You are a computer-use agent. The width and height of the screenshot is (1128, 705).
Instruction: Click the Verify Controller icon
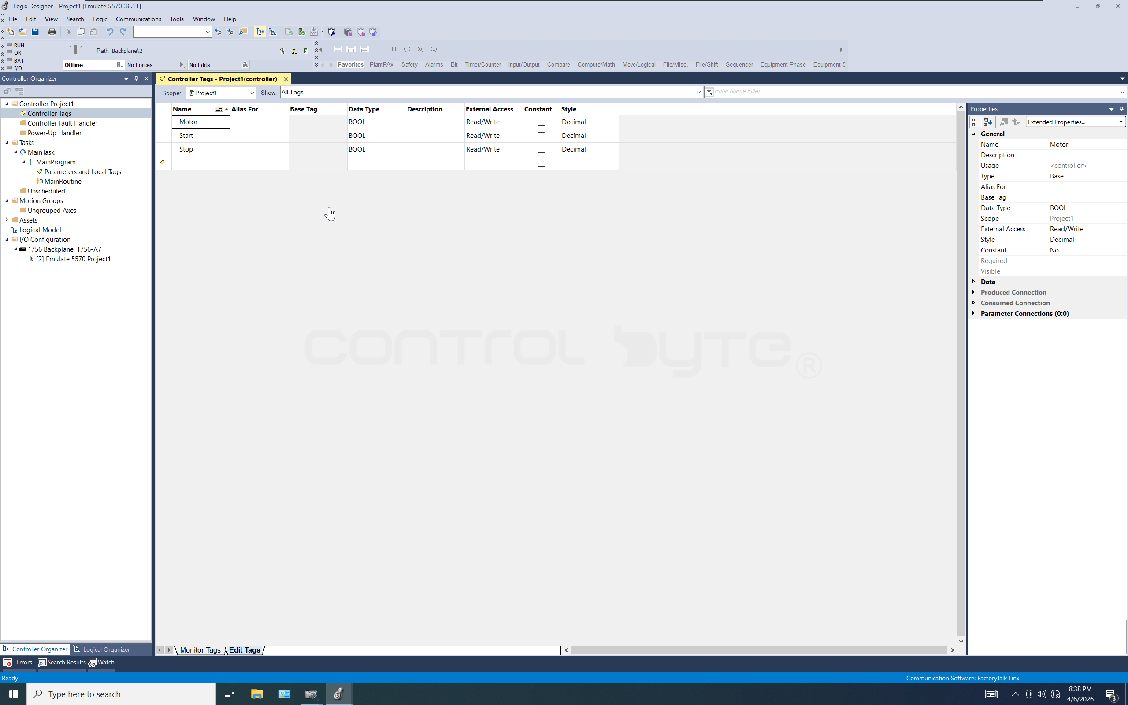tap(301, 32)
